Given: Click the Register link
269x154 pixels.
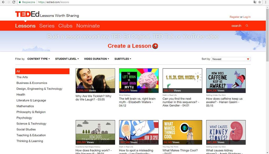Looking at the screenshot, I should pos(235,17).
